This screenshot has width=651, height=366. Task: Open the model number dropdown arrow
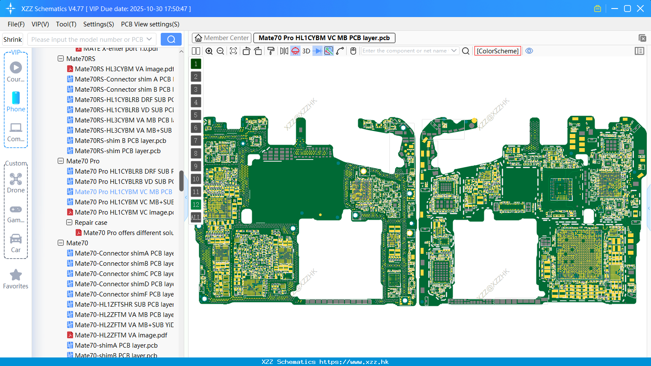point(149,39)
